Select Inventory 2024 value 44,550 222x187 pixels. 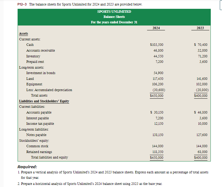pyautogui.click(x=158, y=56)
